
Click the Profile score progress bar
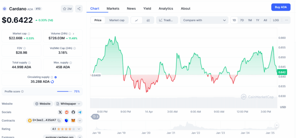[65, 91]
